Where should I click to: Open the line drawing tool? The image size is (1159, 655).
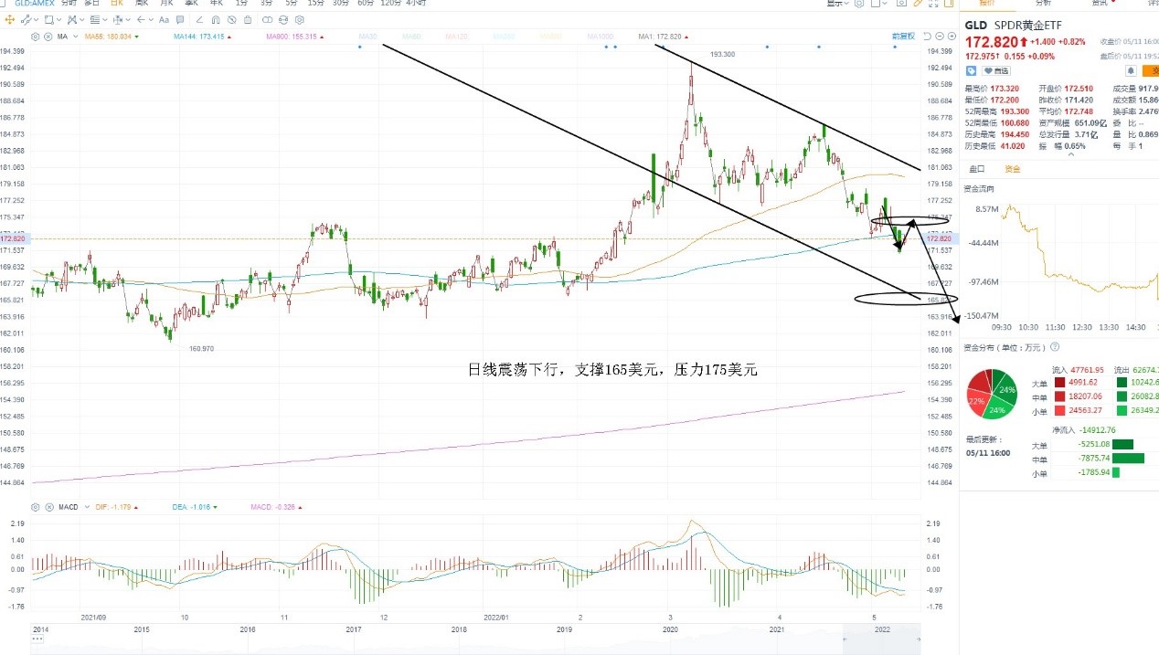27,20
